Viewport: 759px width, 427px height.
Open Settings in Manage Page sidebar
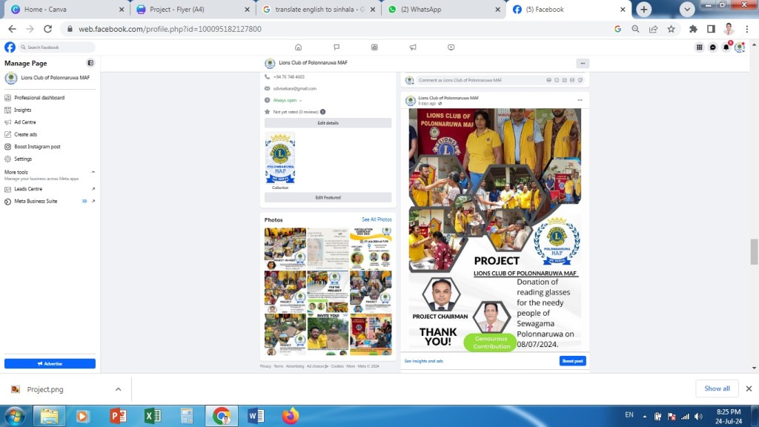pyautogui.click(x=23, y=159)
